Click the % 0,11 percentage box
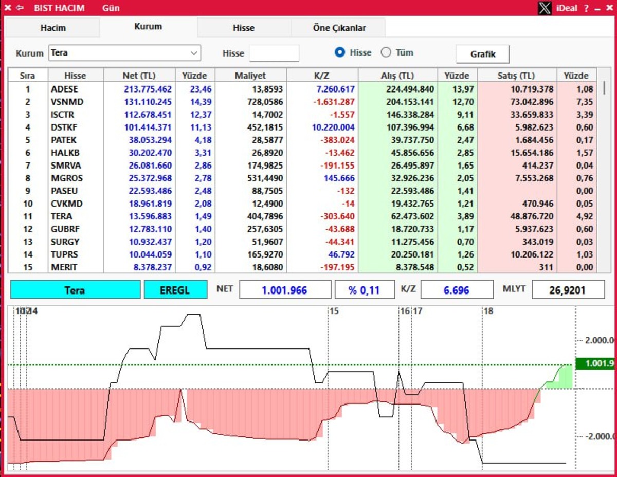 coord(365,290)
